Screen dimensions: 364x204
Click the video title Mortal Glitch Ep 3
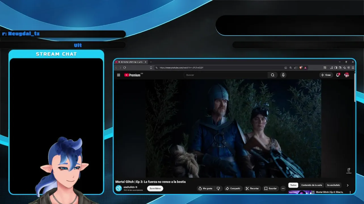[x=150, y=182]
